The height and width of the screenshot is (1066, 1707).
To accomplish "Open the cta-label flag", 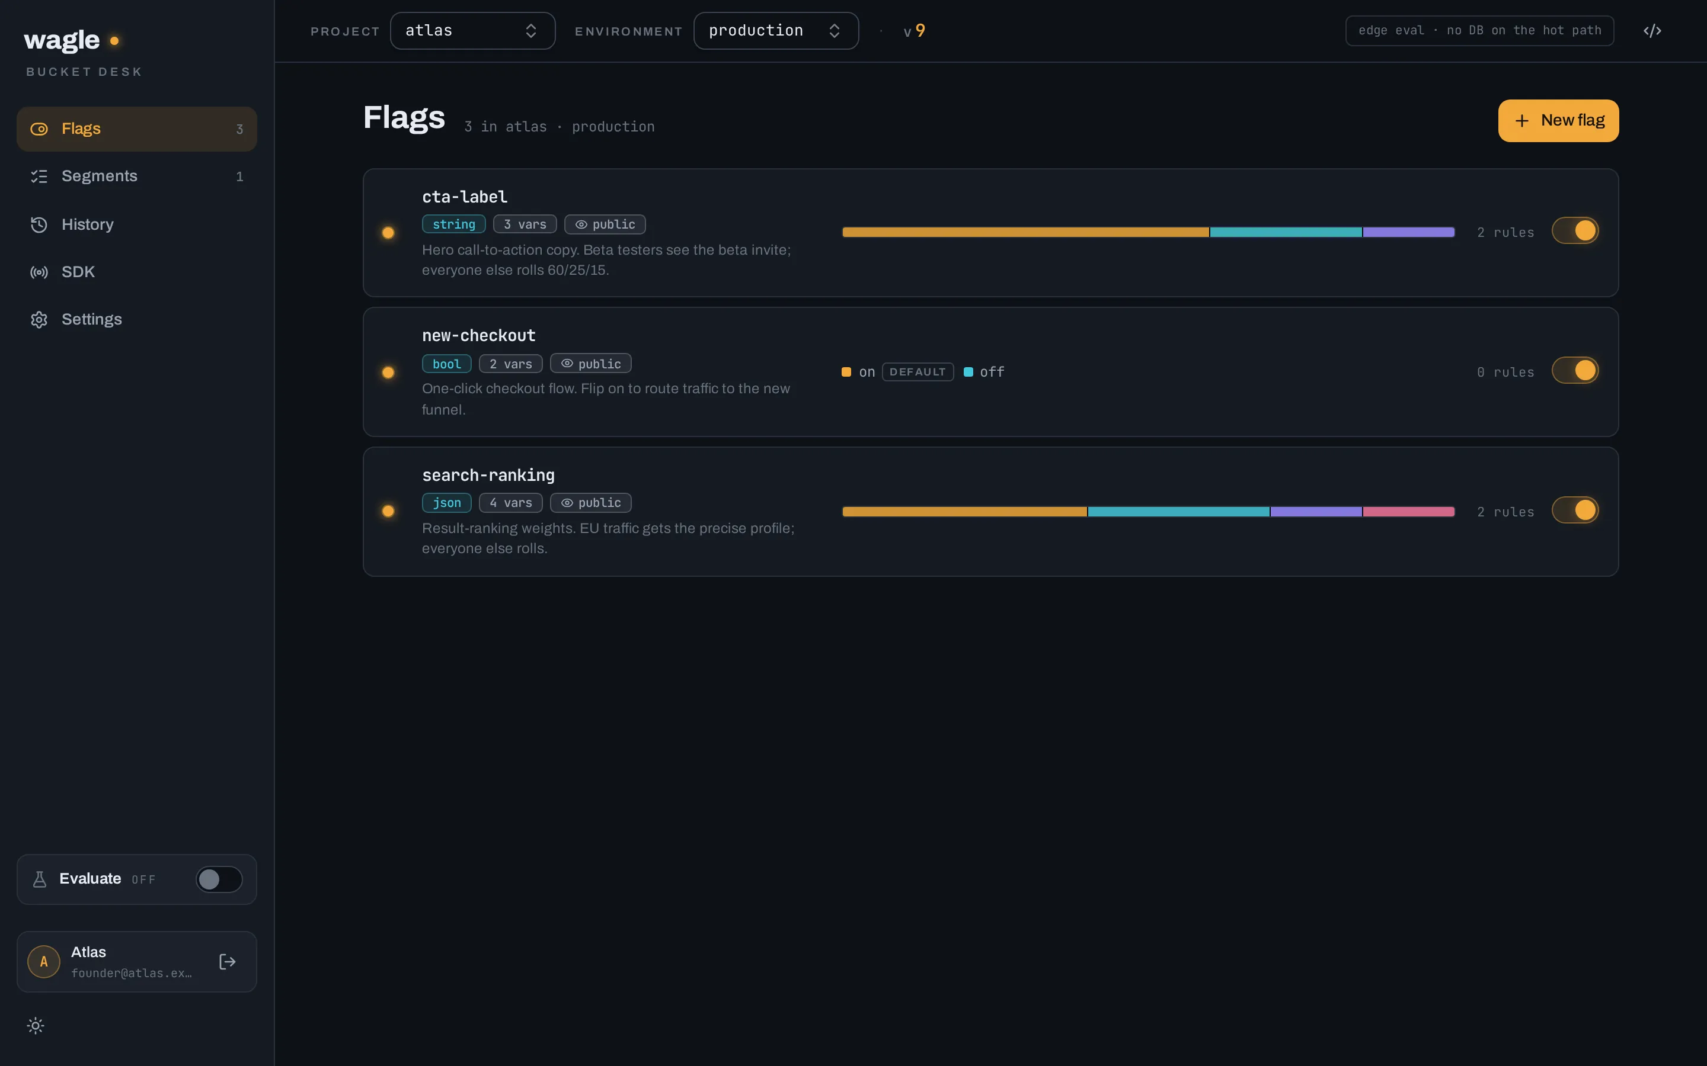I will pyautogui.click(x=465, y=197).
